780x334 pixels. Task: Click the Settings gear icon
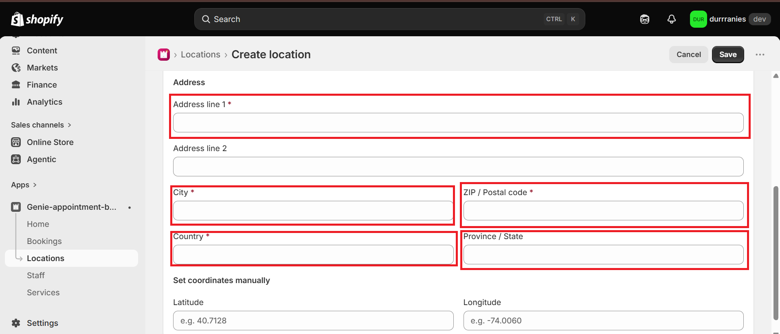tap(16, 323)
